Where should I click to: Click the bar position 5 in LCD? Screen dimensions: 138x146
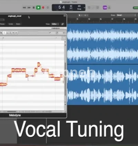(60, 7)
